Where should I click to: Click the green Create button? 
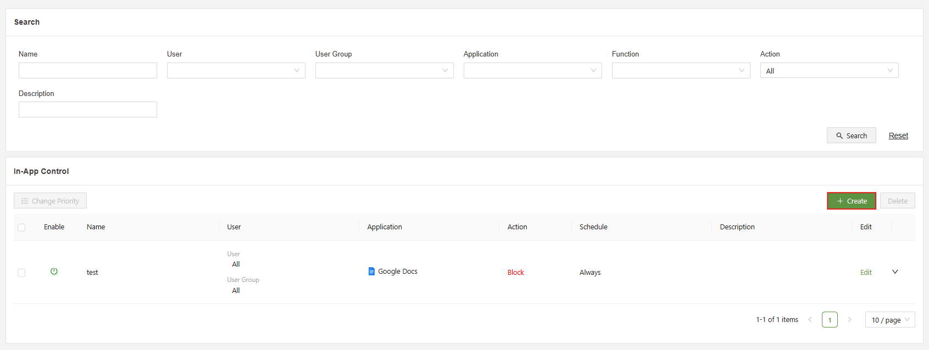[851, 201]
